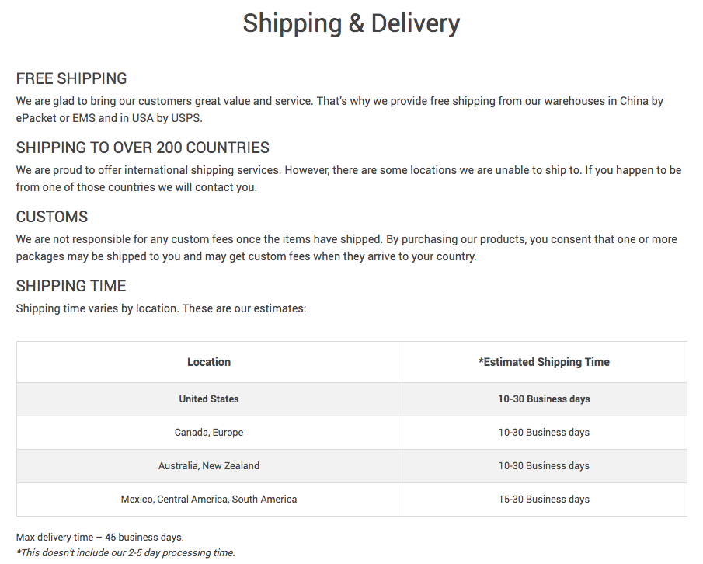The width and height of the screenshot is (703, 564).
Task: Click the 2-5 day processing time footnote
Action: pos(126,553)
